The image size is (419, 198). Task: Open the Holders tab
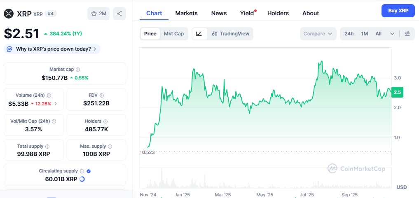(278, 13)
